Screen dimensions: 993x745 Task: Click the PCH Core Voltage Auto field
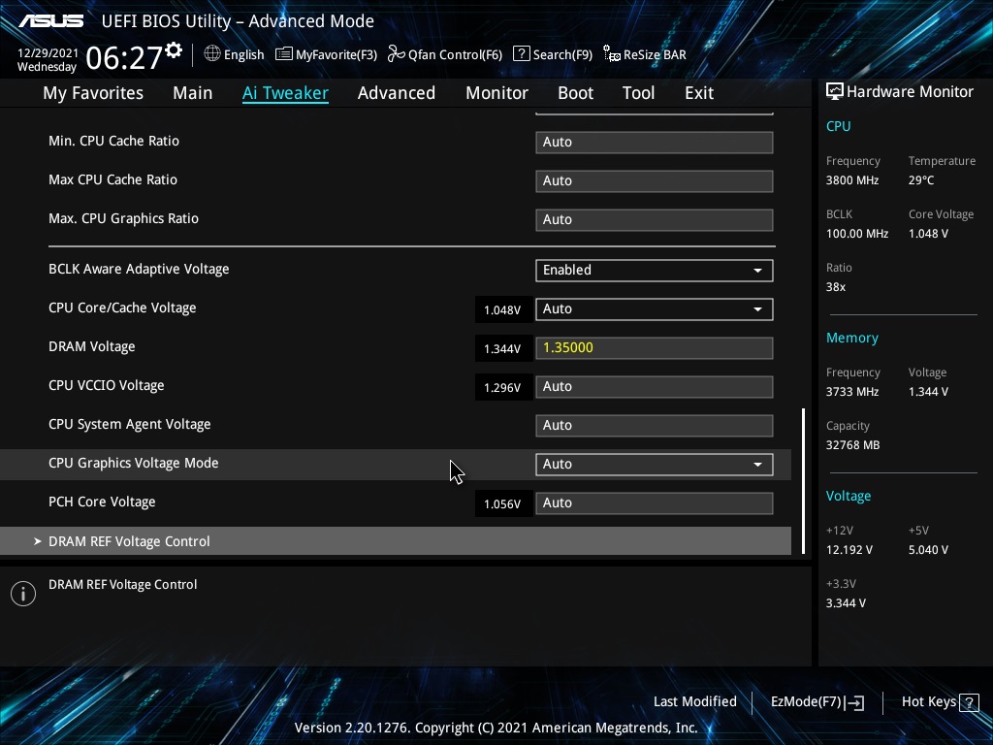[x=655, y=503]
